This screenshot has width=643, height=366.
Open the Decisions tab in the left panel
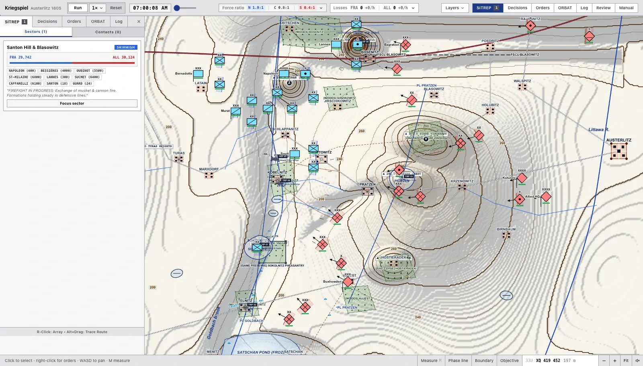47,22
